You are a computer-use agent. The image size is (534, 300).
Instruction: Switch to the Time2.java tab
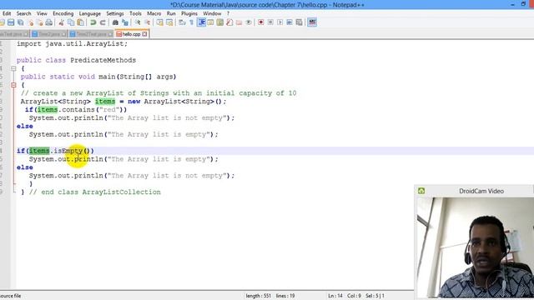49,34
